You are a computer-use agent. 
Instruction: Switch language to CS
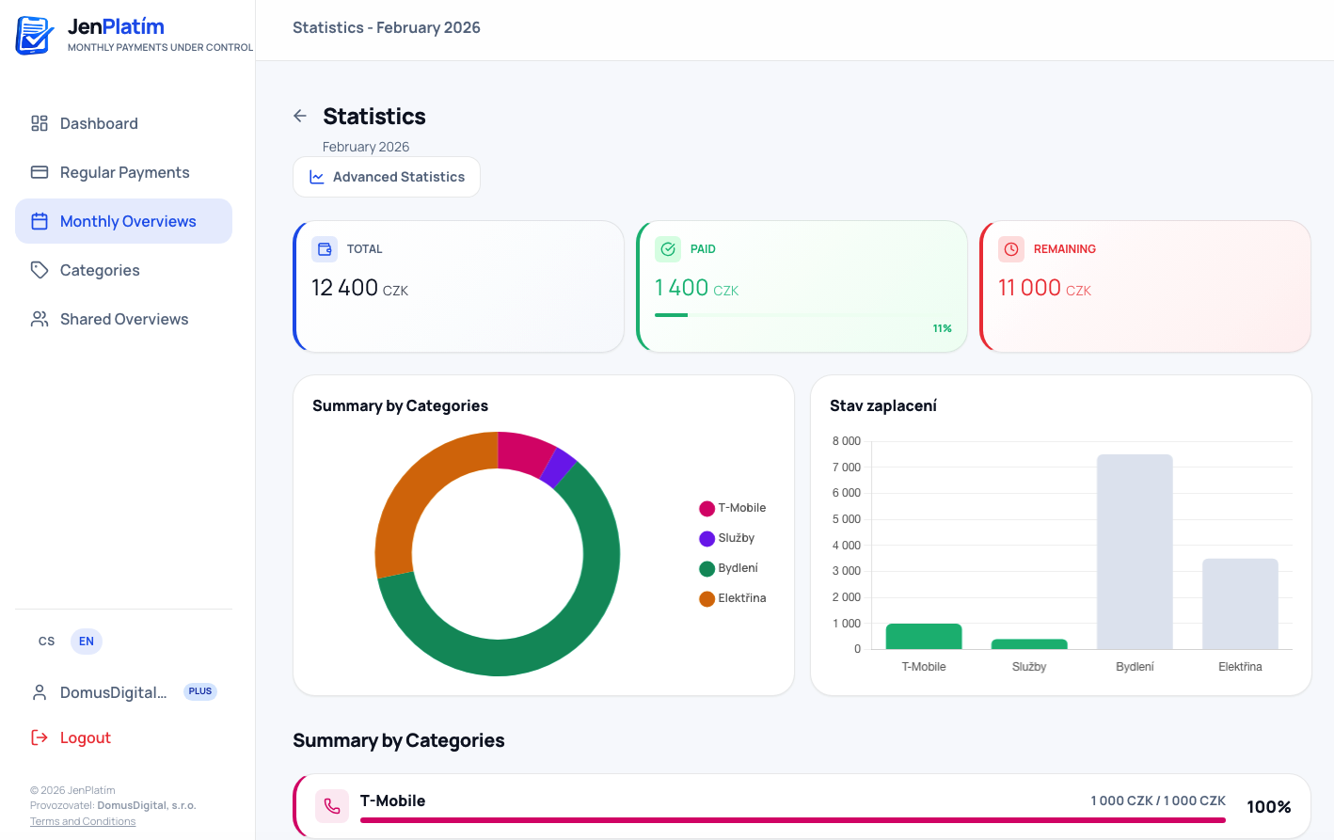pyautogui.click(x=47, y=642)
